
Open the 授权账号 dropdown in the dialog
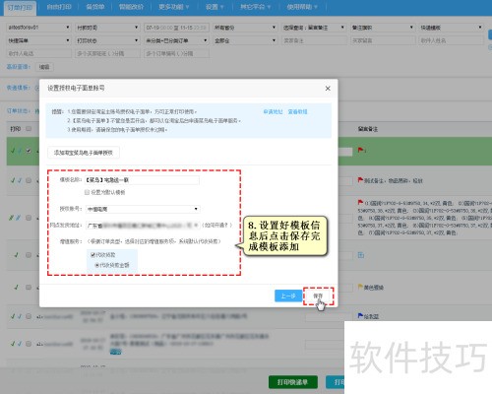[x=143, y=209]
